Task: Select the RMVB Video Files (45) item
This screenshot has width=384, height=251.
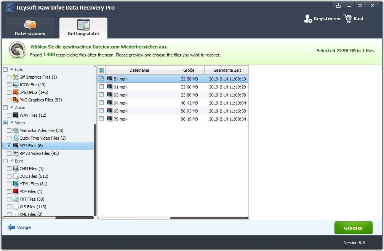Action: tap(39, 153)
